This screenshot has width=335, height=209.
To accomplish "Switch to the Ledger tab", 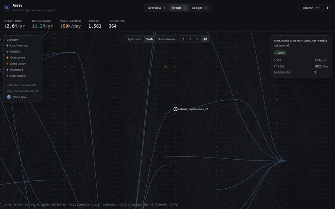I will [x=200, y=8].
